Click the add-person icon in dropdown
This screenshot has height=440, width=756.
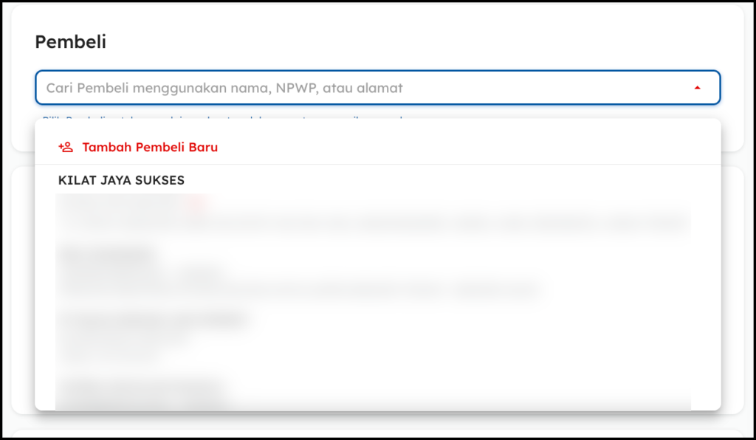click(x=66, y=147)
